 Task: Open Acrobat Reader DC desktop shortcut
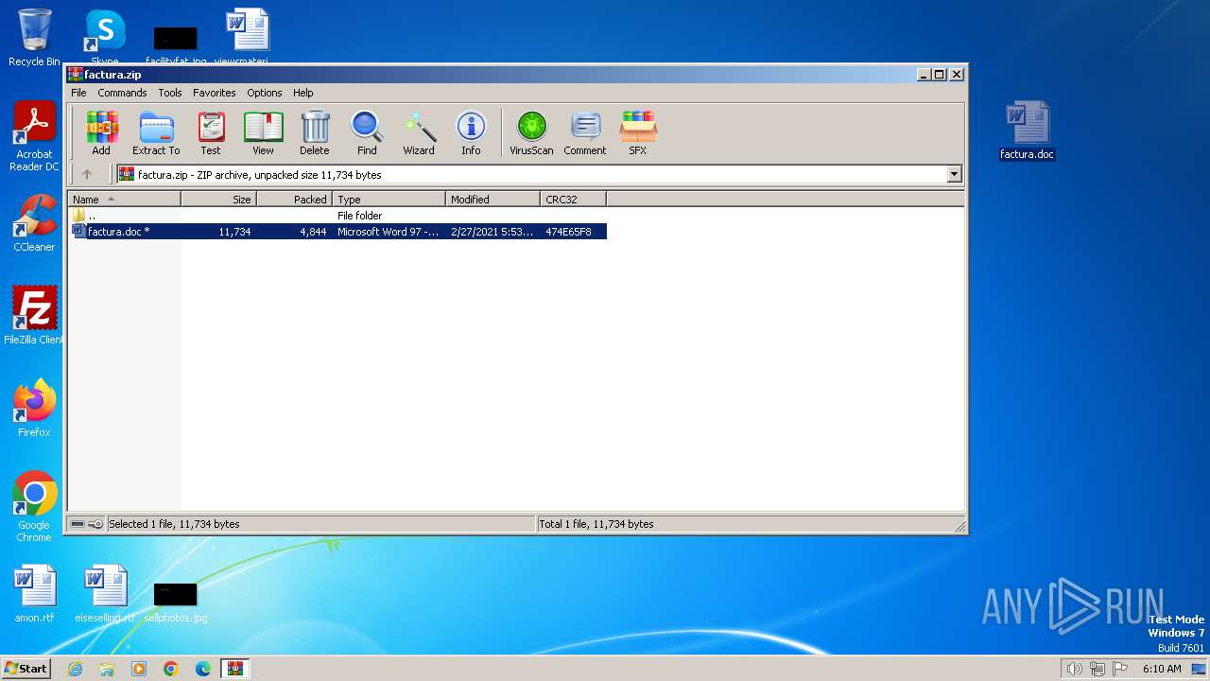coord(34,137)
